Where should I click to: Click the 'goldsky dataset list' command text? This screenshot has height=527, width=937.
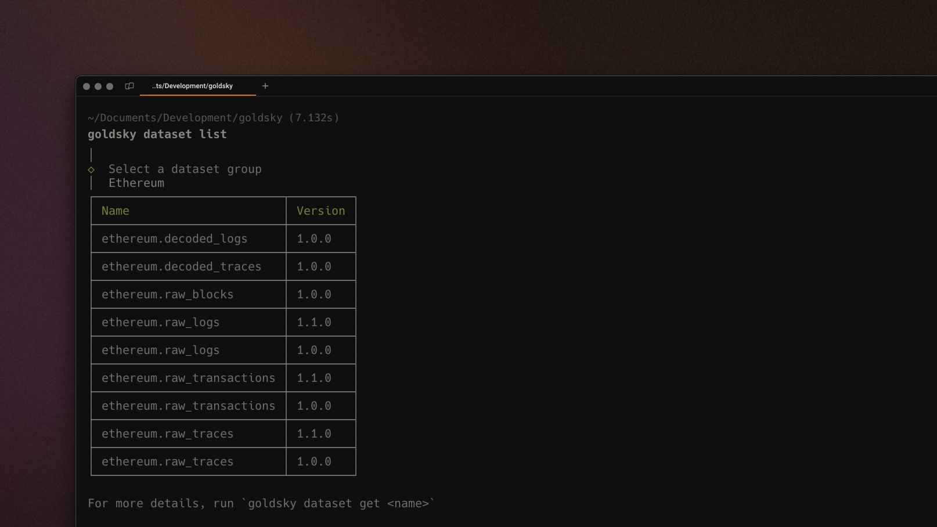157,134
